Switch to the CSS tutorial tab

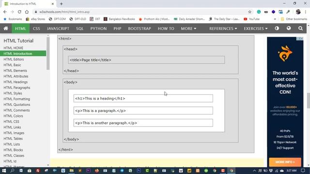(36, 29)
